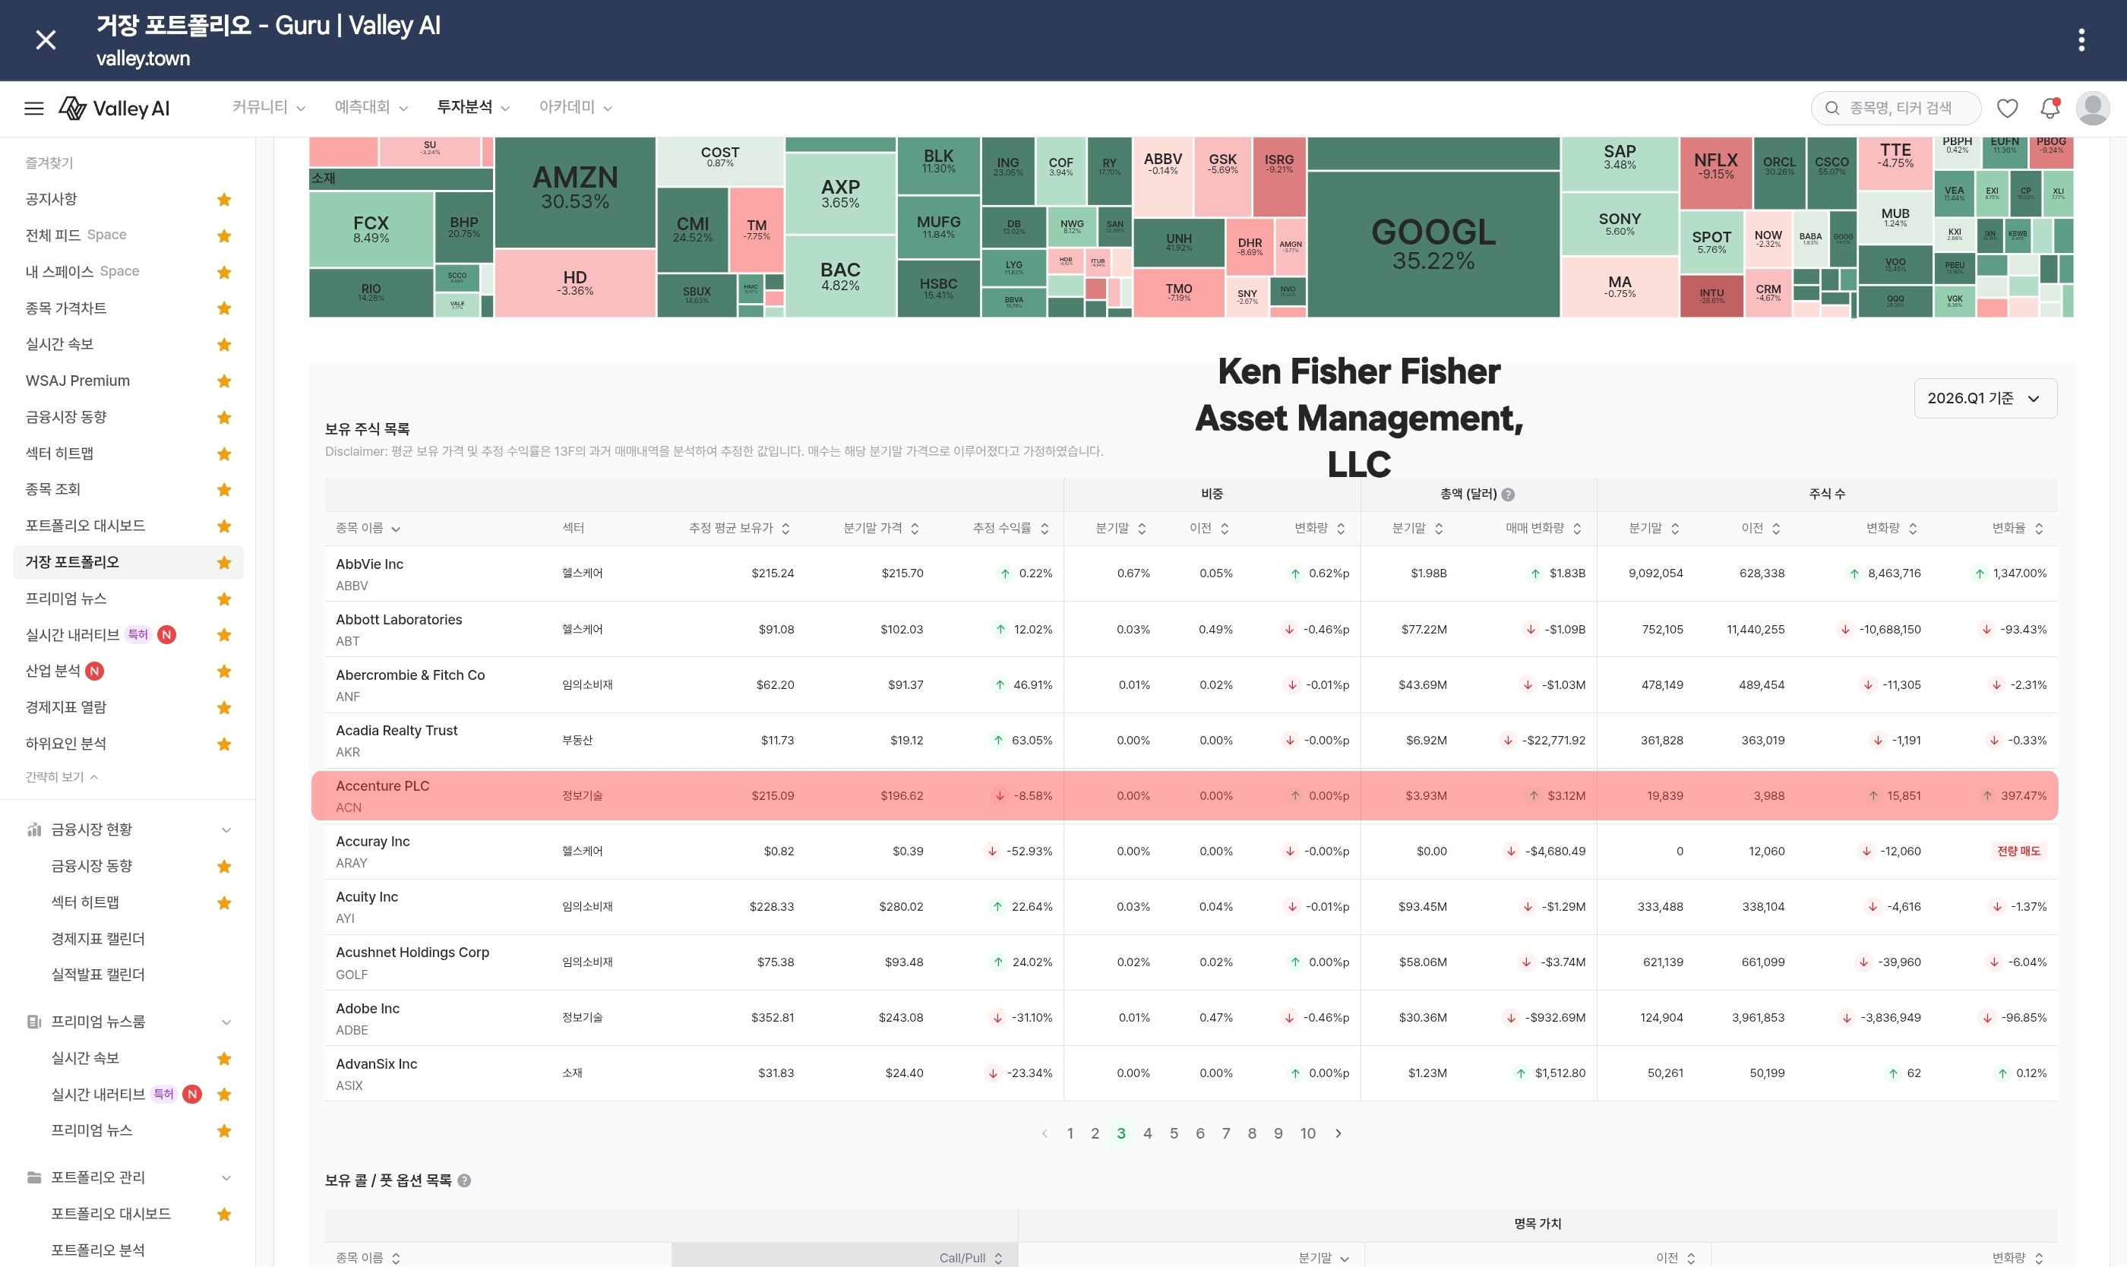Open the 2026.Q1 기준 quarter selector
Image resolution: width=2127 pixels, height=1267 pixels.
click(1985, 399)
